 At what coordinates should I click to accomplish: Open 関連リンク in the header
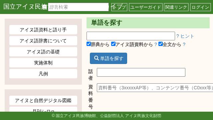pyautogui.click(x=176, y=7)
